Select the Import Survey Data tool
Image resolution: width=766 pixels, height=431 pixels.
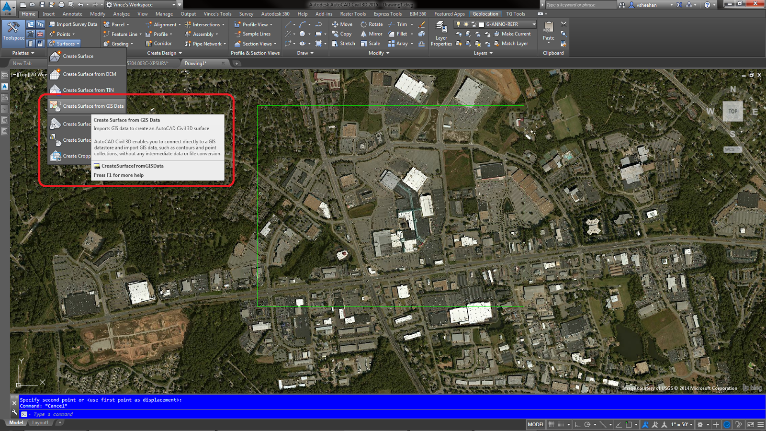coord(73,24)
